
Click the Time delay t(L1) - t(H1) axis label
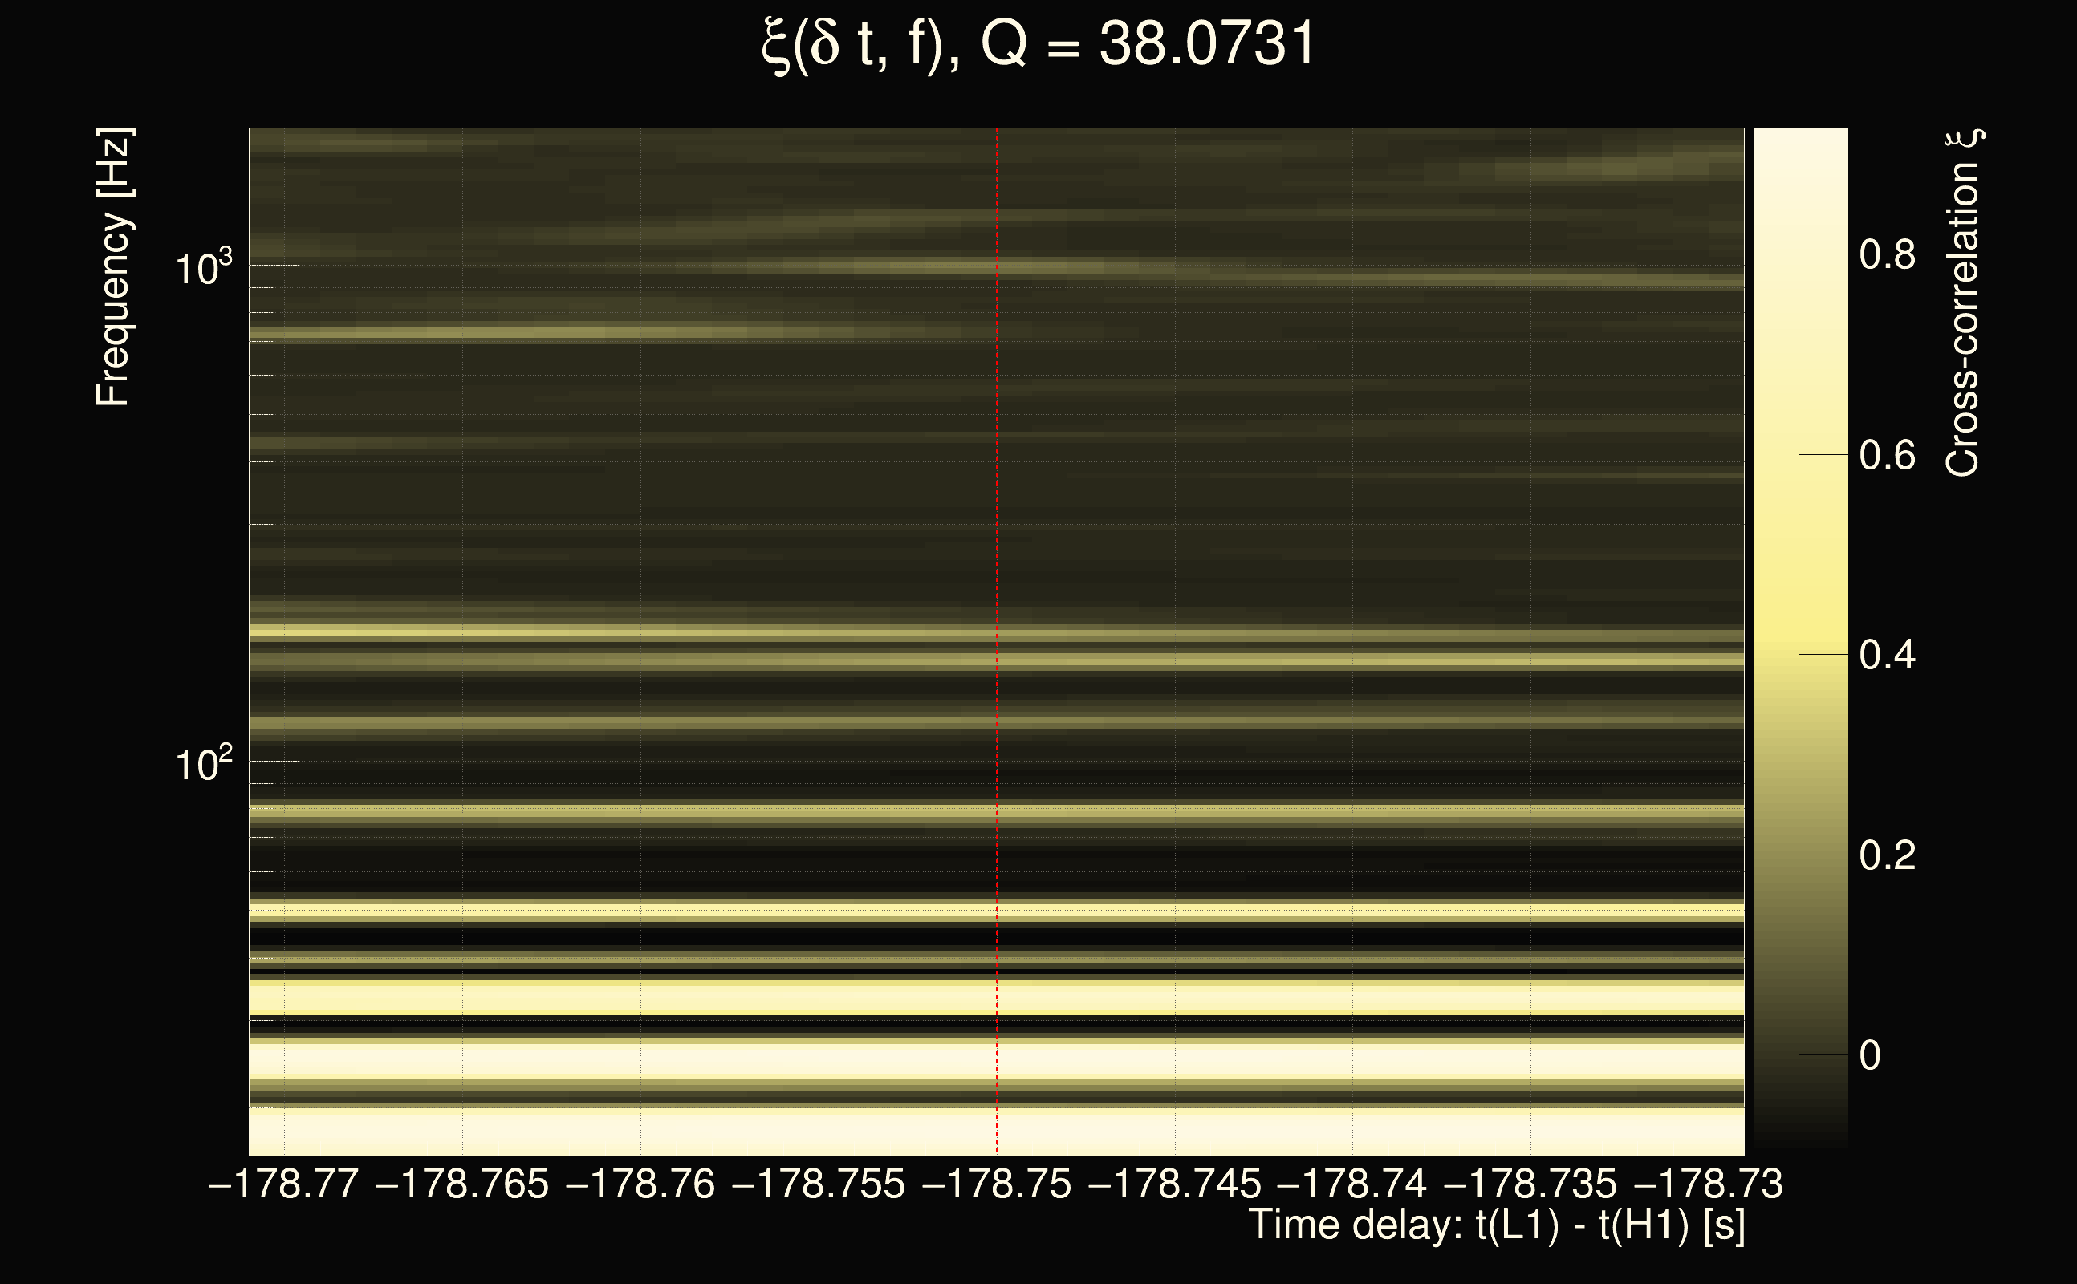coord(1496,1225)
